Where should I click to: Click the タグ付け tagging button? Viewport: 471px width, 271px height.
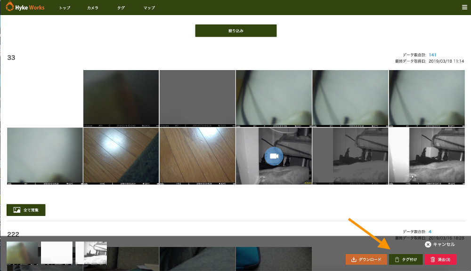click(x=406, y=259)
